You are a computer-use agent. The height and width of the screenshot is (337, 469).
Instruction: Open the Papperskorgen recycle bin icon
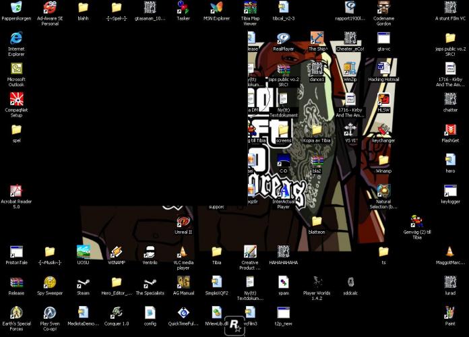pos(16,7)
